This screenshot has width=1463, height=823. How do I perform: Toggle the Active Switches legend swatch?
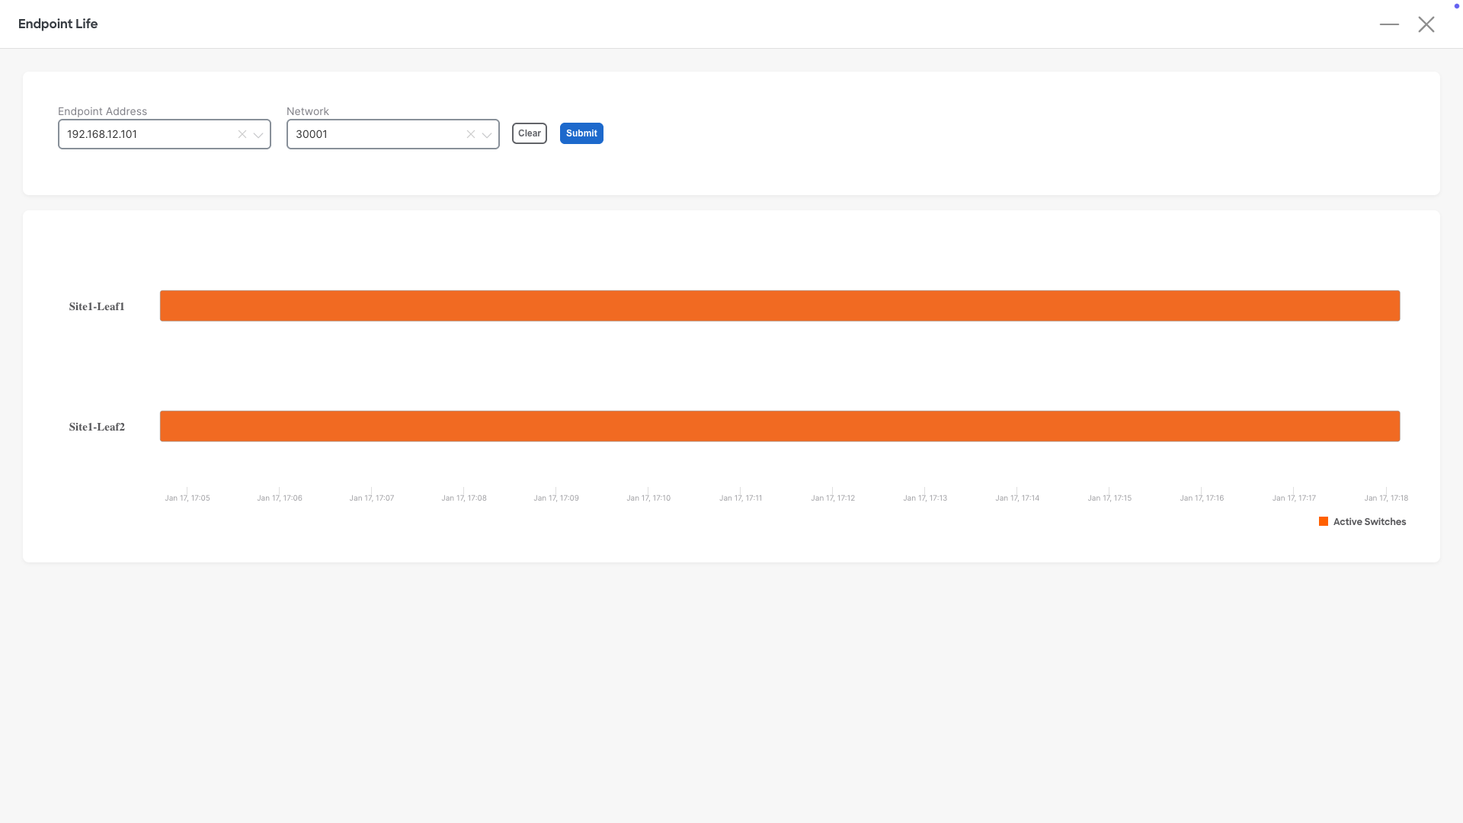coord(1324,521)
